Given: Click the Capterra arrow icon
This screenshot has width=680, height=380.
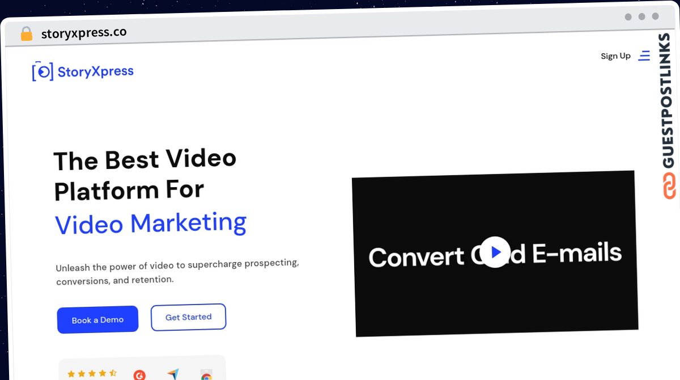Looking at the screenshot, I should point(173,374).
